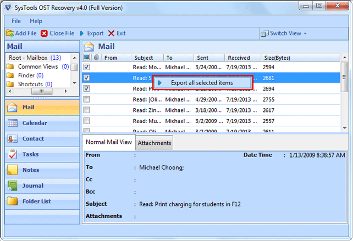Click folder tree scroll-right arrow
The width and height of the screenshot is (353, 241).
[66, 91]
